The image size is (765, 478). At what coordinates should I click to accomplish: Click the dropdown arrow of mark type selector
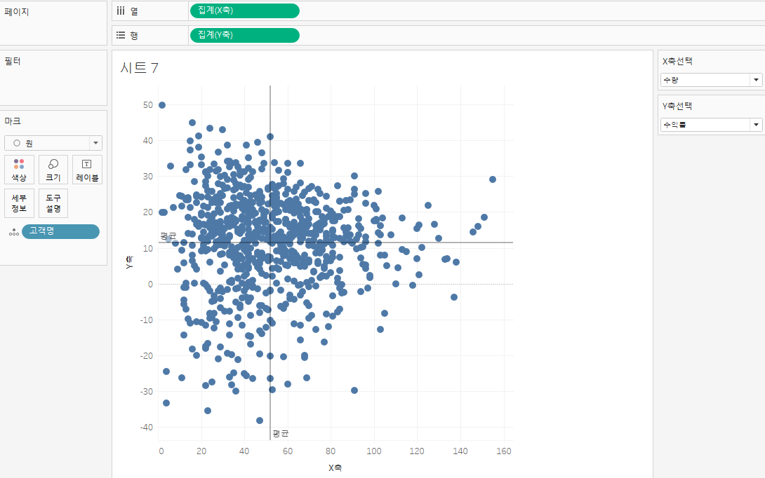coord(95,143)
